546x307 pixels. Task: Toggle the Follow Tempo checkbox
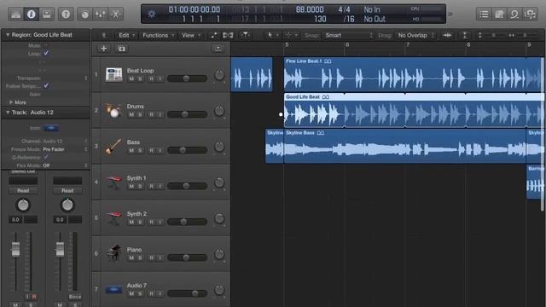point(45,85)
